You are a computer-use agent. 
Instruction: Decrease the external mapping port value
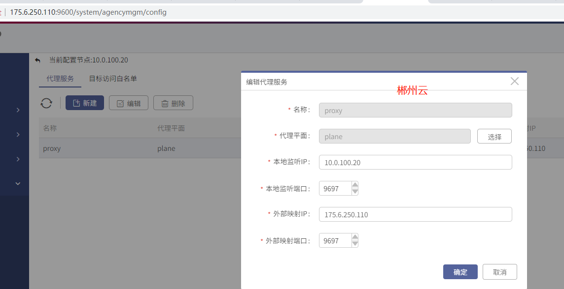(x=355, y=243)
